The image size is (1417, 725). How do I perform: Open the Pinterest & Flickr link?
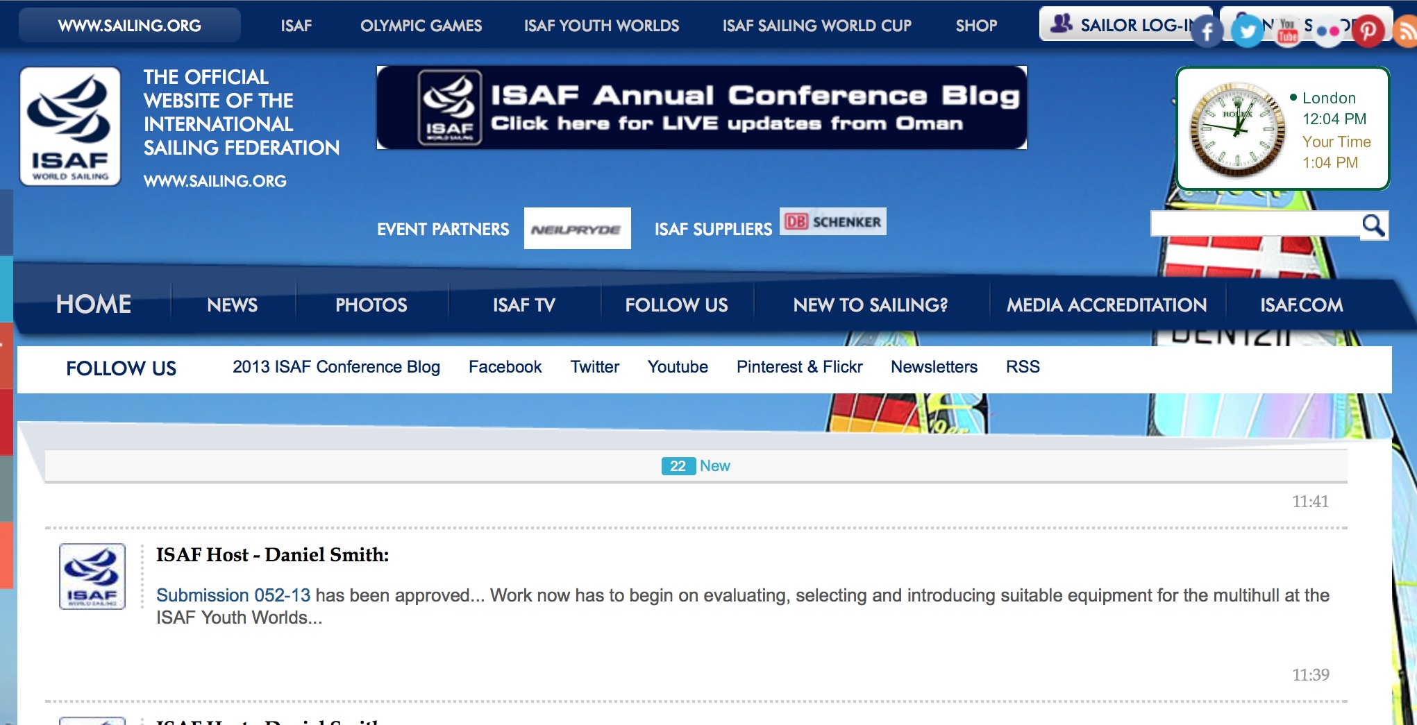click(x=800, y=367)
